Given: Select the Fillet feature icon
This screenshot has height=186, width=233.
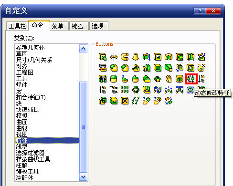Looking at the screenshot, I should coord(114,68).
